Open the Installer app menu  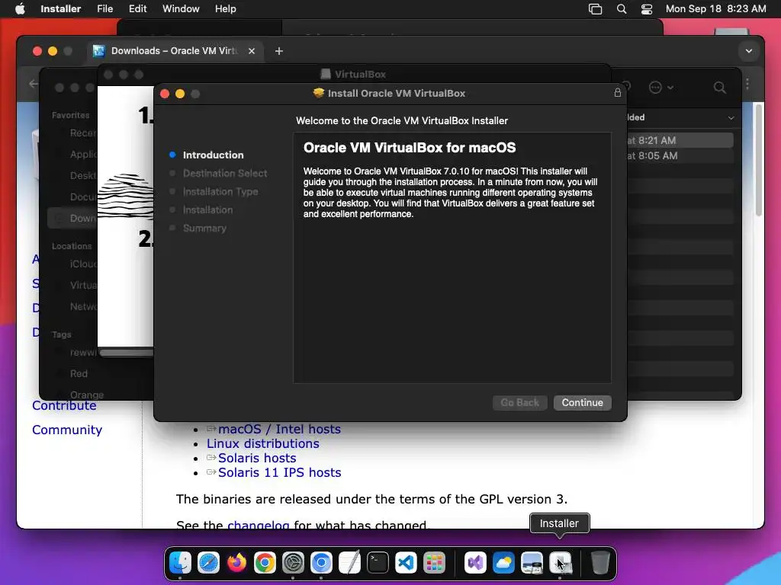61,9
